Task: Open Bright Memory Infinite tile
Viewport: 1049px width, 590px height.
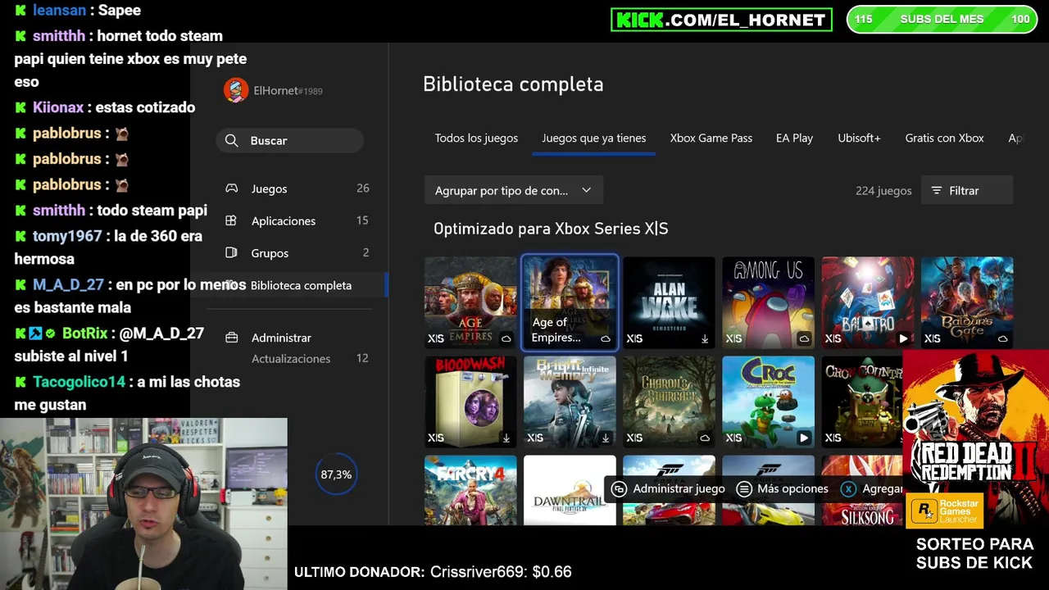Action: [x=570, y=402]
